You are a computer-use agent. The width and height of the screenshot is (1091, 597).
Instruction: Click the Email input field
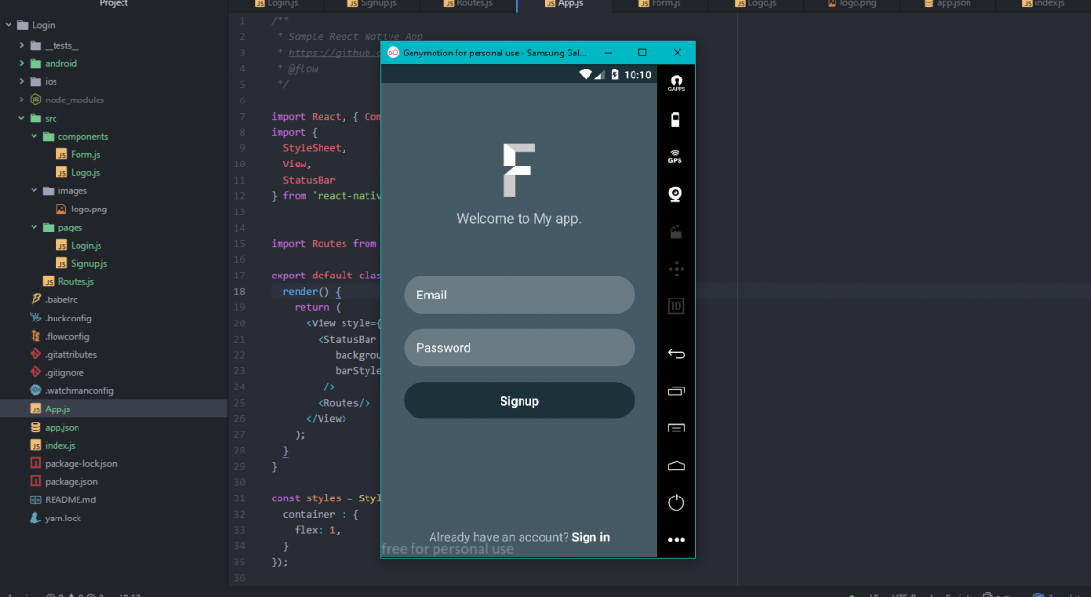coord(519,295)
